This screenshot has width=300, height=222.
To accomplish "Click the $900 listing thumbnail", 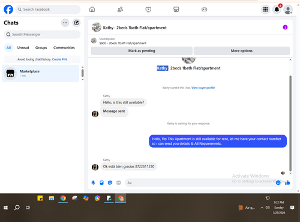I will point(94,41).
